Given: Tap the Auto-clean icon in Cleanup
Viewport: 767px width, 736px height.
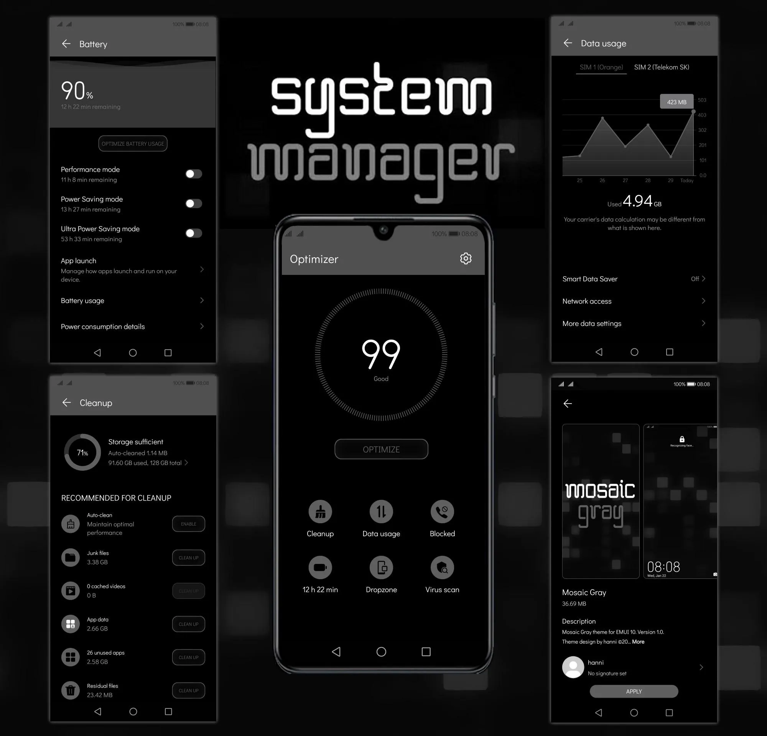Looking at the screenshot, I should click(71, 524).
